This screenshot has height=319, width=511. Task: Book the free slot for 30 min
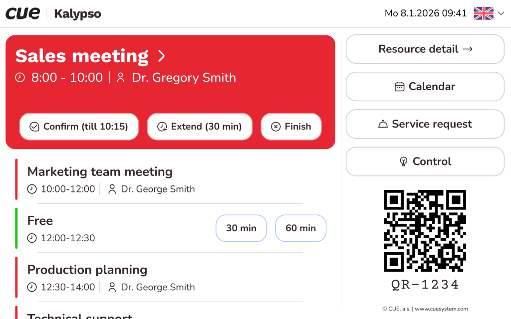pos(241,228)
